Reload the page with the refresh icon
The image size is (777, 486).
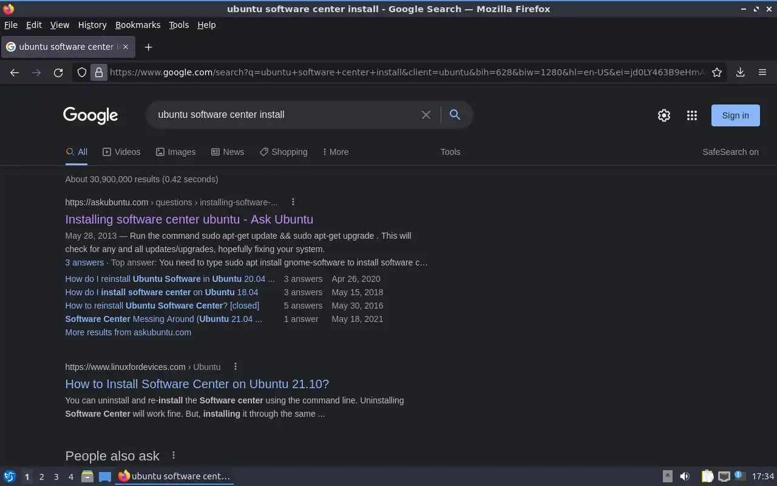[x=58, y=72]
